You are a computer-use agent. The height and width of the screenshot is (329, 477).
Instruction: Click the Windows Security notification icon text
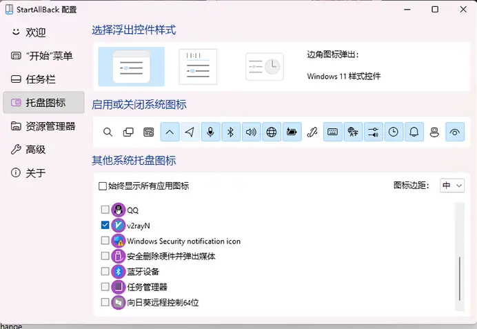(184, 241)
